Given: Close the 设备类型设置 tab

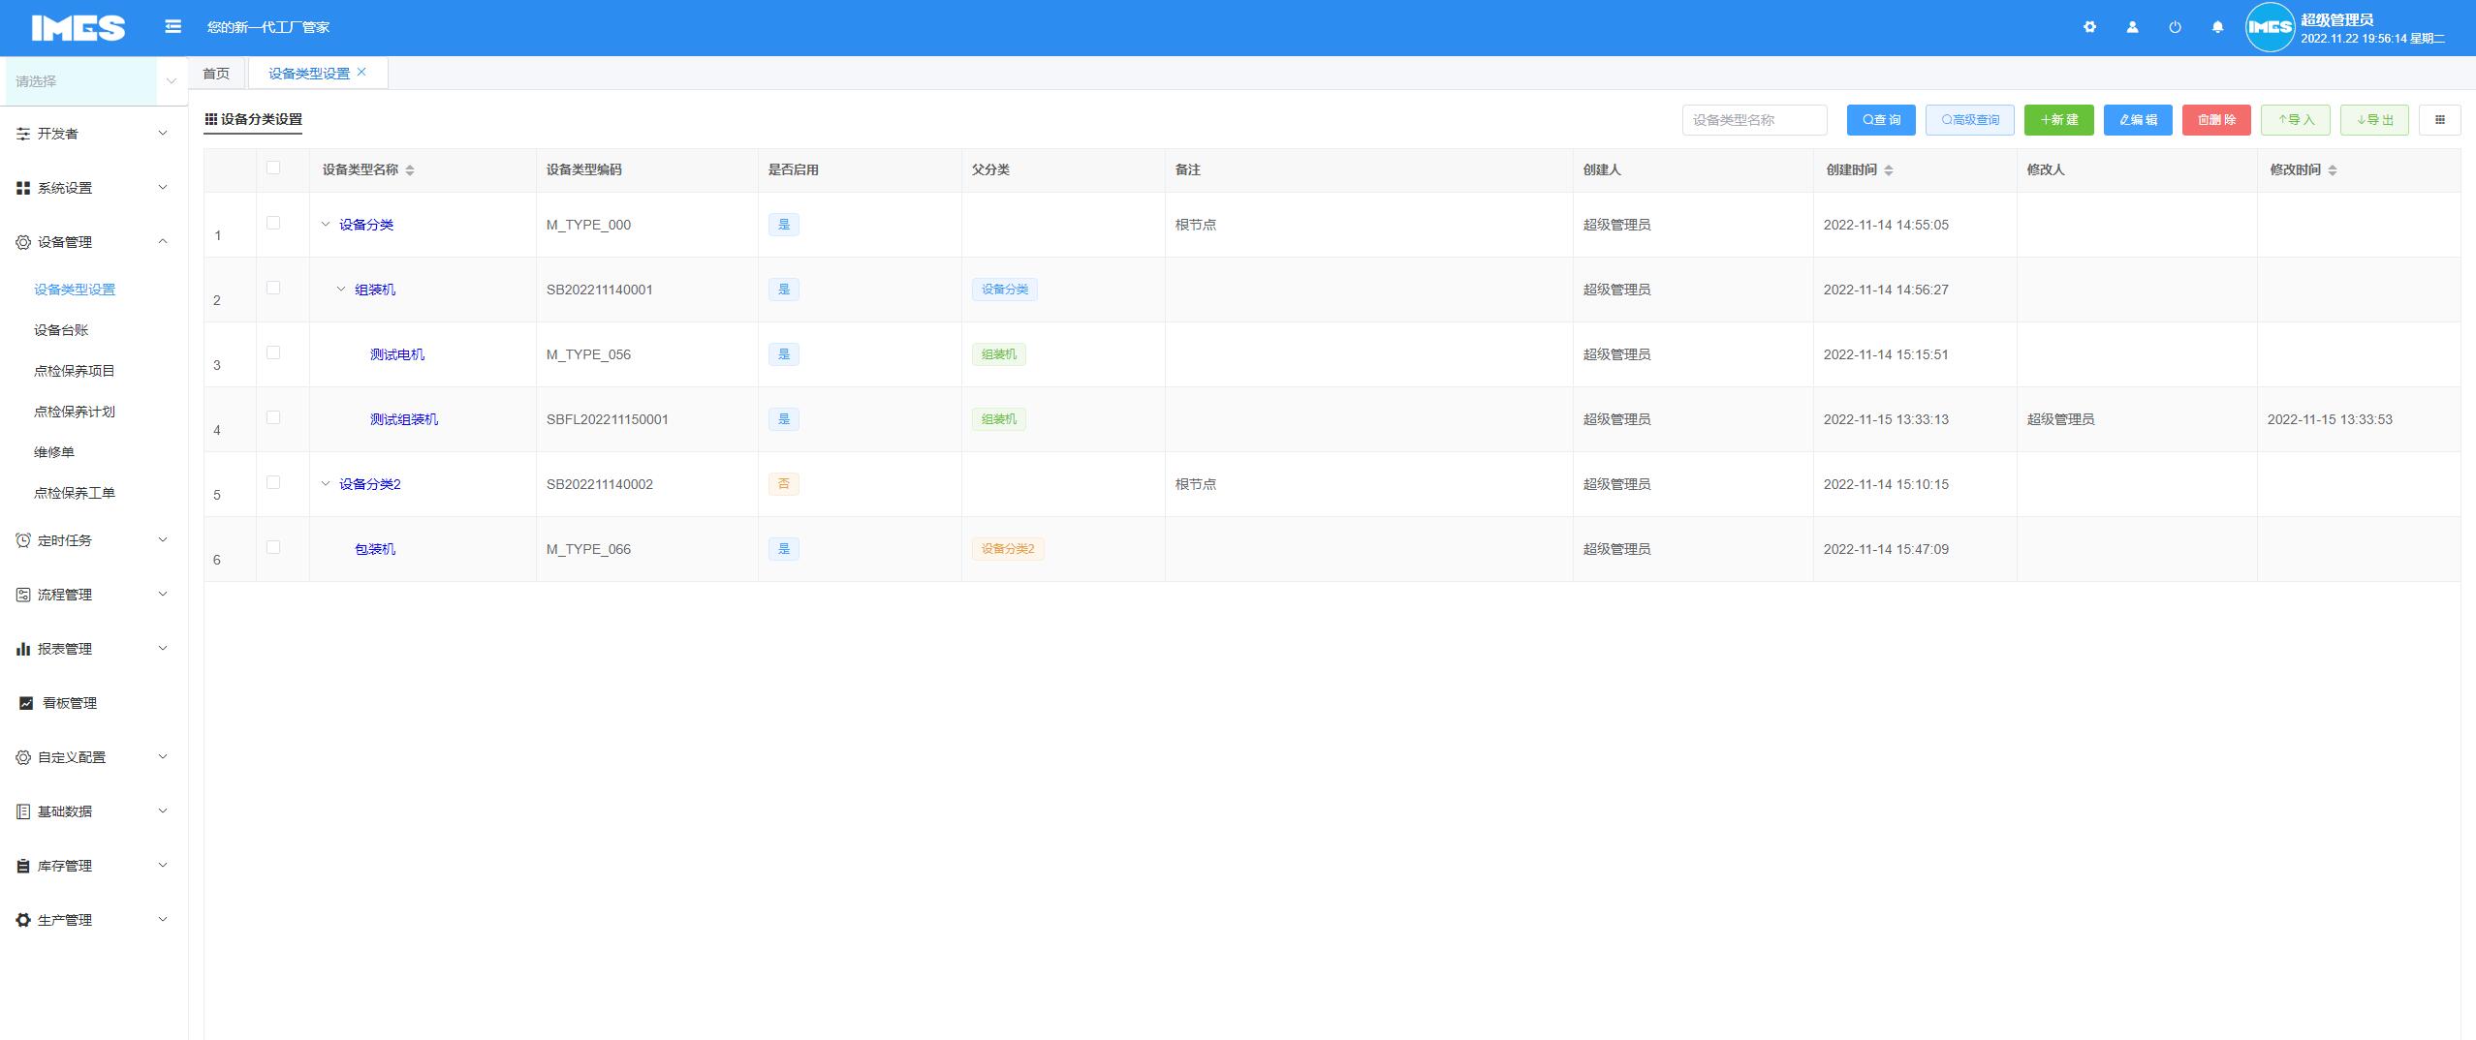Looking at the screenshot, I should 361,72.
